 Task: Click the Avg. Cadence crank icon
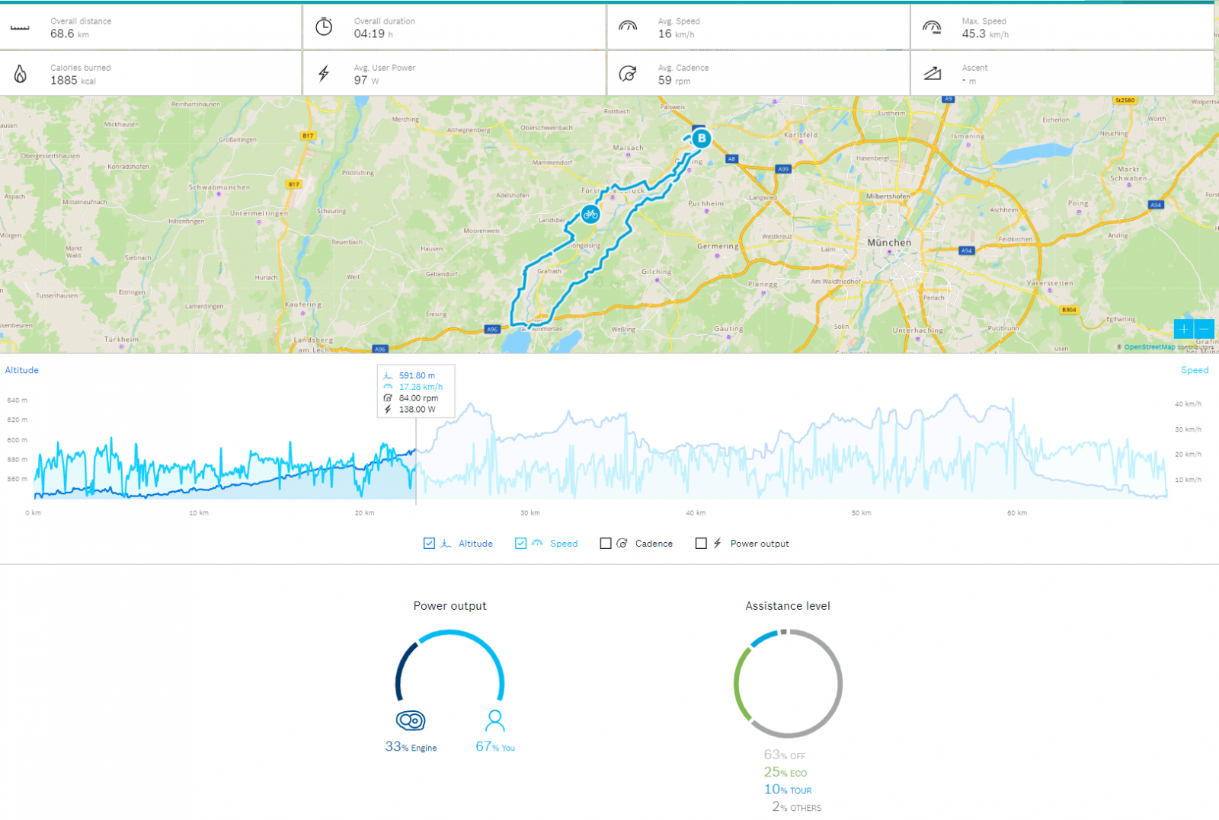tap(628, 74)
